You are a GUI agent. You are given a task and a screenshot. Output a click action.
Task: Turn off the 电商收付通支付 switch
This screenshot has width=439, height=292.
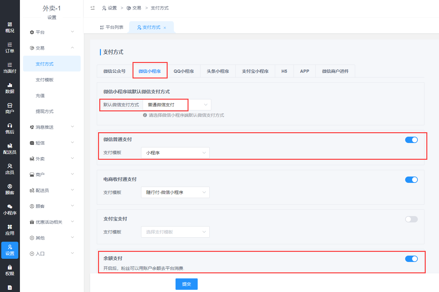pyautogui.click(x=411, y=180)
